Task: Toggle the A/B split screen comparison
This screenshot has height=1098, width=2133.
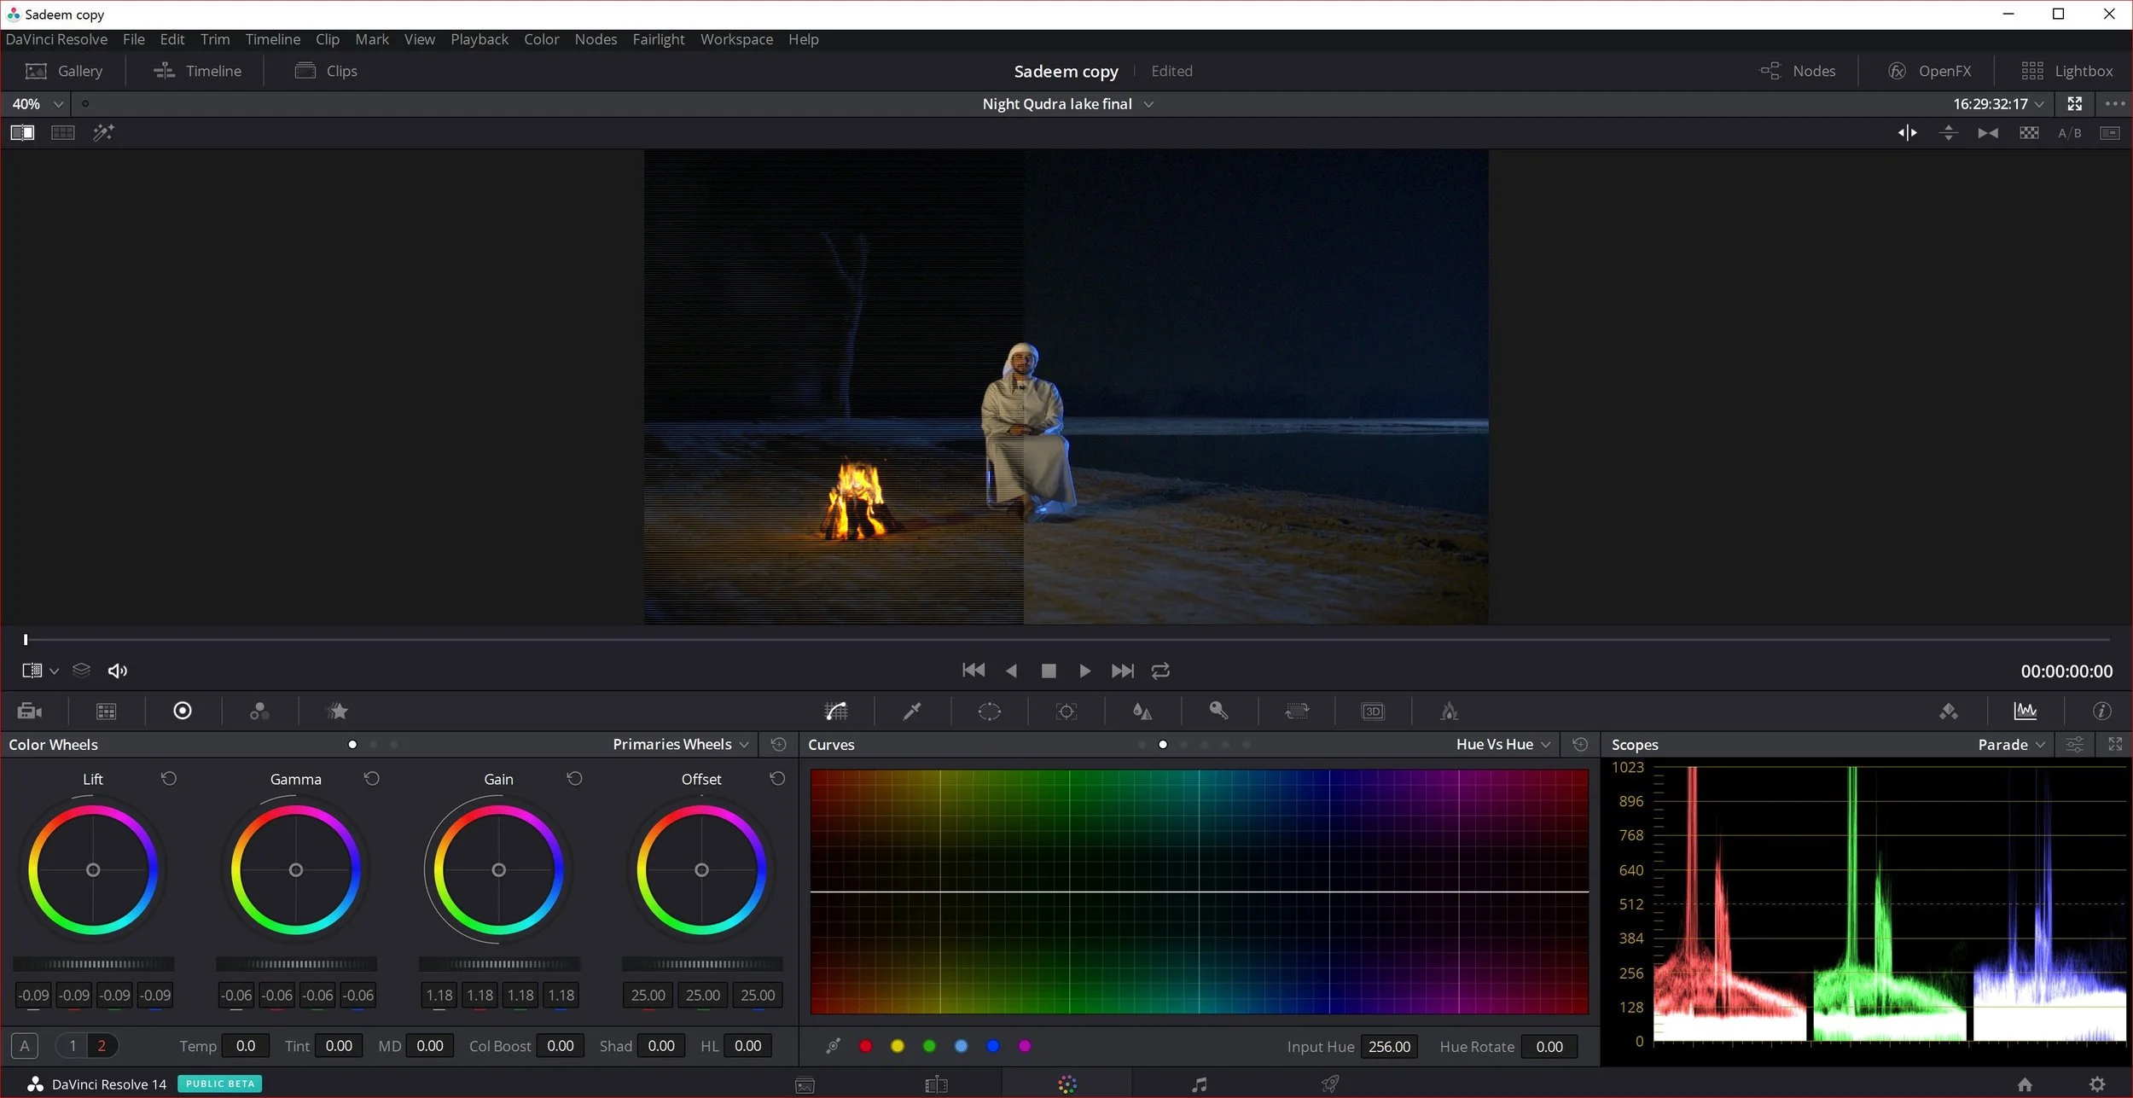Action: (2071, 132)
